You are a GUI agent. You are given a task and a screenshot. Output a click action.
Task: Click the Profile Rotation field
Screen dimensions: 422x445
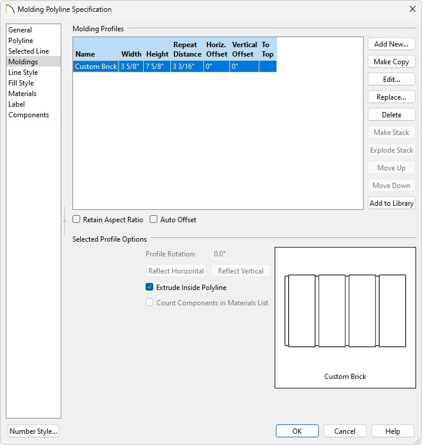pos(241,253)
